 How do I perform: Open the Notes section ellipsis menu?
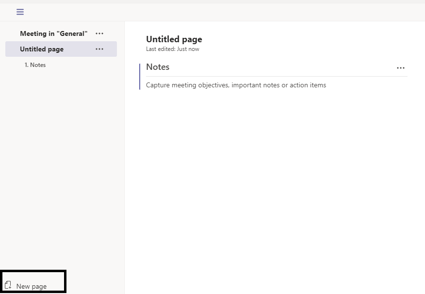tap(401, 68)
